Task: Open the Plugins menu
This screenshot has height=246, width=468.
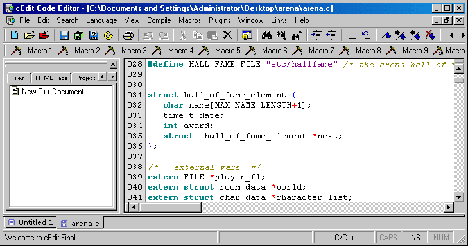Action: 220,20
